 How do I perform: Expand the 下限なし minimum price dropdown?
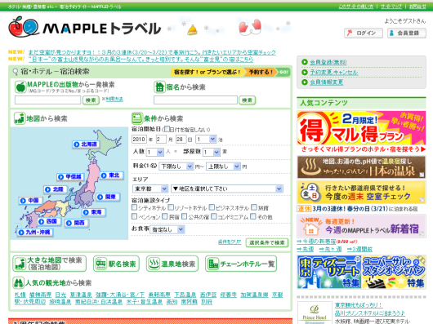176,166
